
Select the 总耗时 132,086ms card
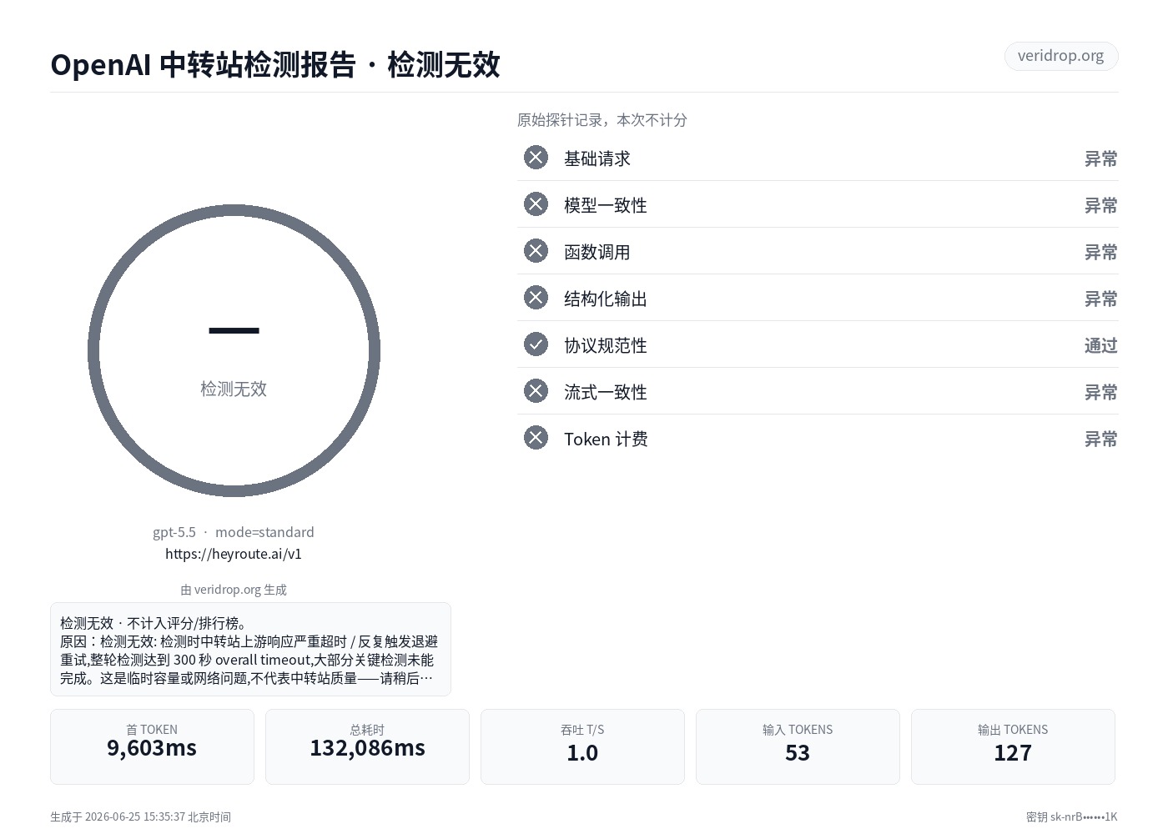pyautogui.click(x=367, y=746)
